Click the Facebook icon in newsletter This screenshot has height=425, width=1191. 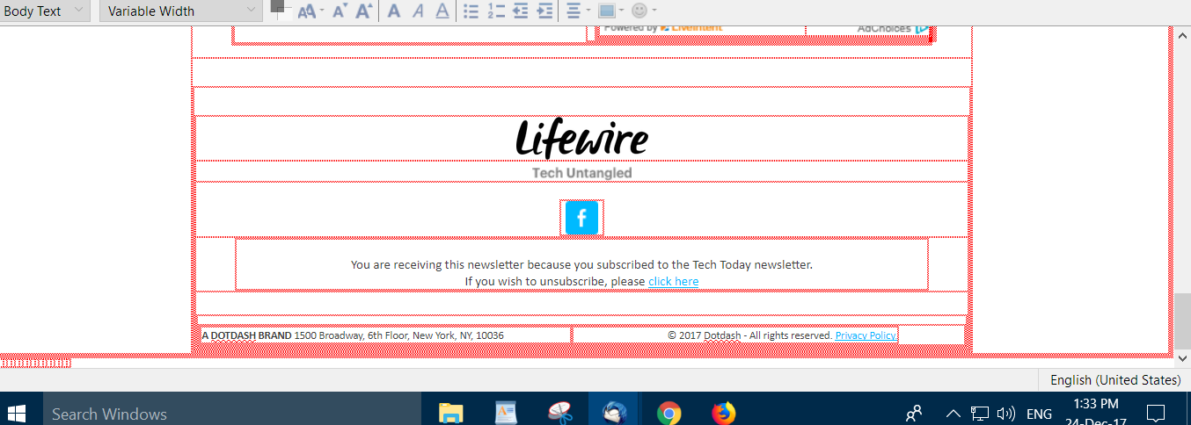click(x=581, y=219)
